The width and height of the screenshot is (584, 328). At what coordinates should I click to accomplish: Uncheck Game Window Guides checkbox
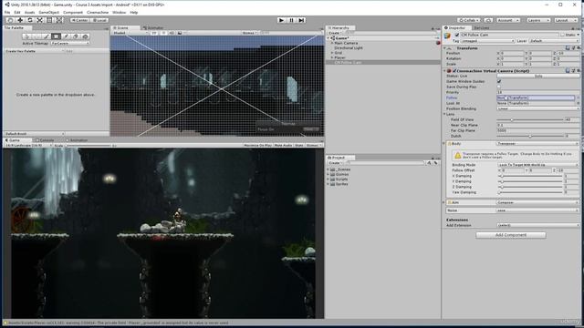tap(499, 81)
